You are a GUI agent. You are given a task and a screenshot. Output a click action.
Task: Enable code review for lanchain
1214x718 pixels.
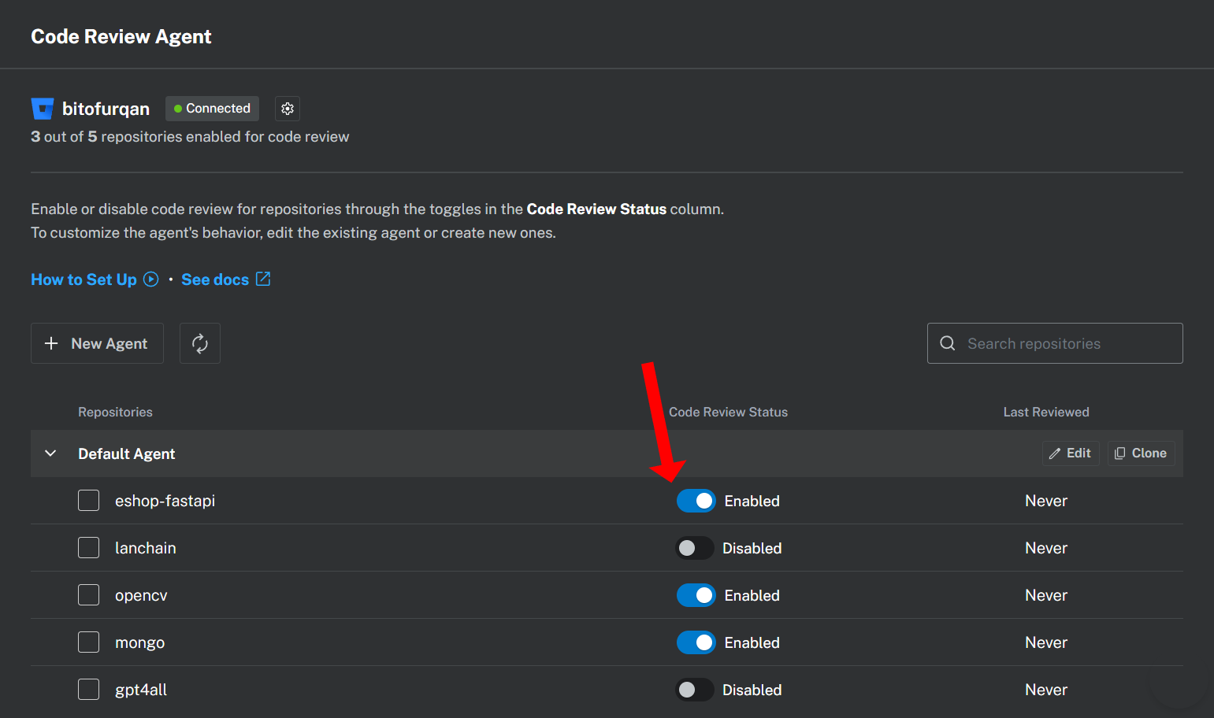tap(695, 548)
